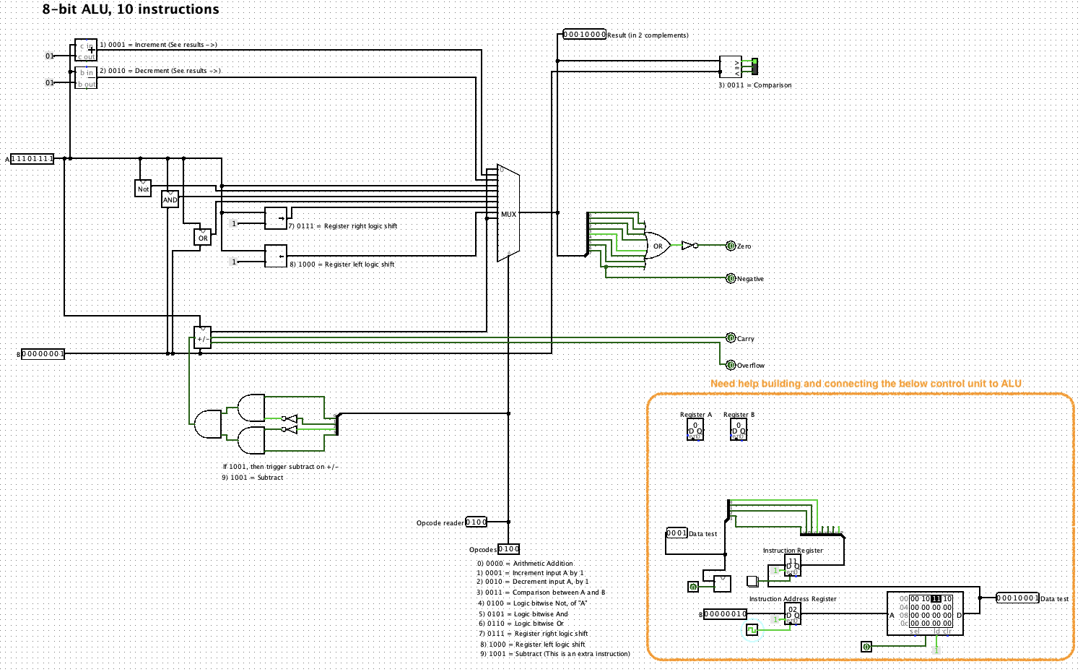Click the Carry output indicator
1083x672 pixels.
click(x=731, y=338)
